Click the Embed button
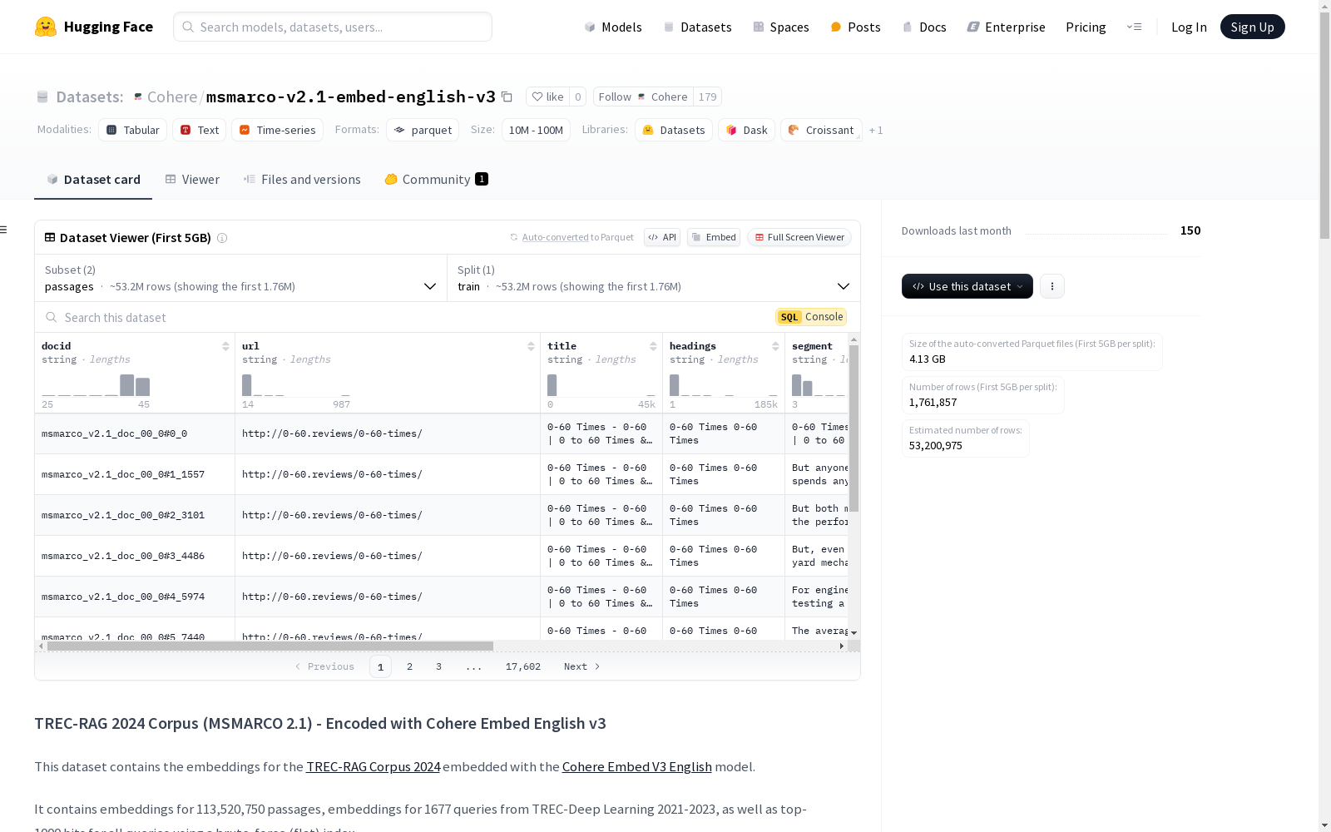Viewport: 1331px width, 832px height. pos(714,237)
